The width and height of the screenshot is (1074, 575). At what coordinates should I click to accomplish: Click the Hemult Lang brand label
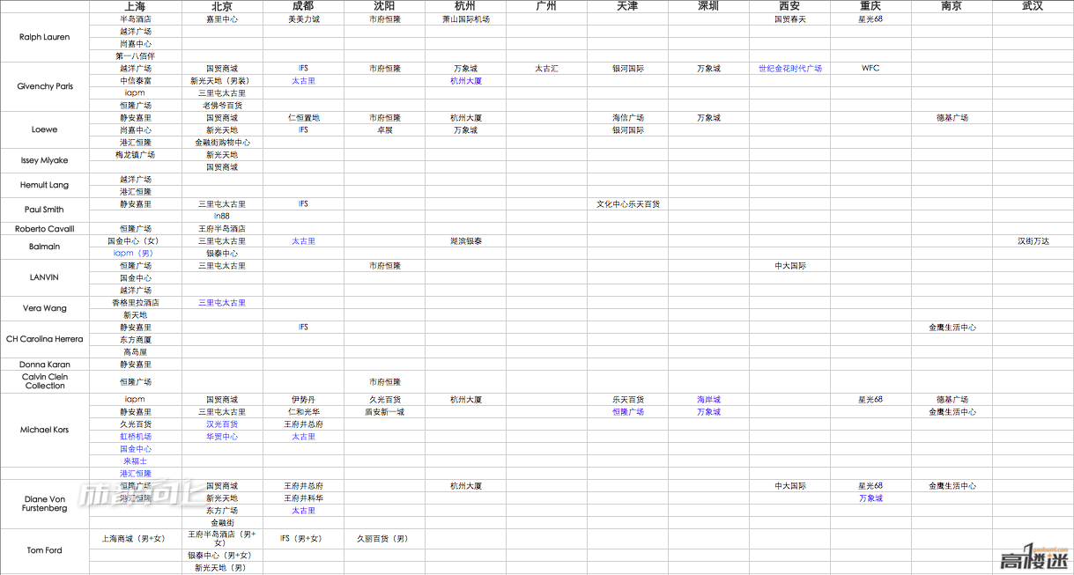point(44,185)
